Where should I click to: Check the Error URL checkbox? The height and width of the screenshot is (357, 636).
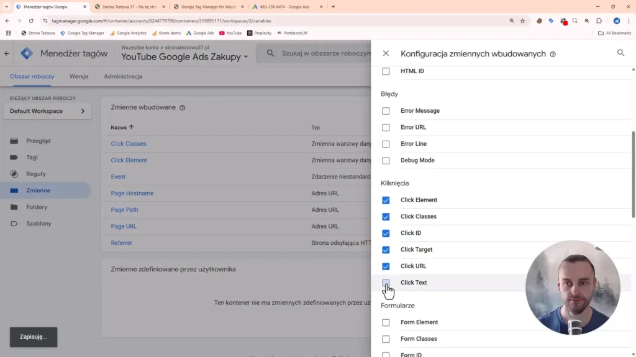(386, 128)
